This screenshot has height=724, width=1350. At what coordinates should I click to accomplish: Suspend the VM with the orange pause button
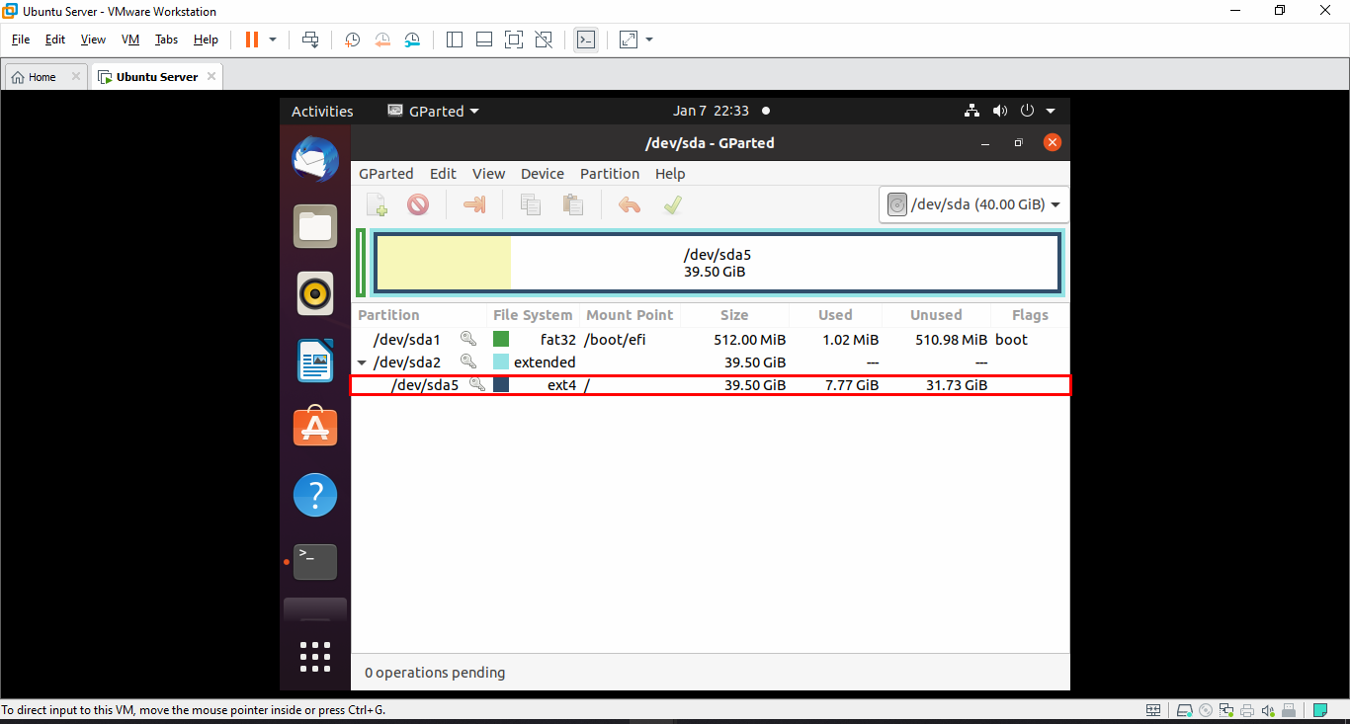251,40
